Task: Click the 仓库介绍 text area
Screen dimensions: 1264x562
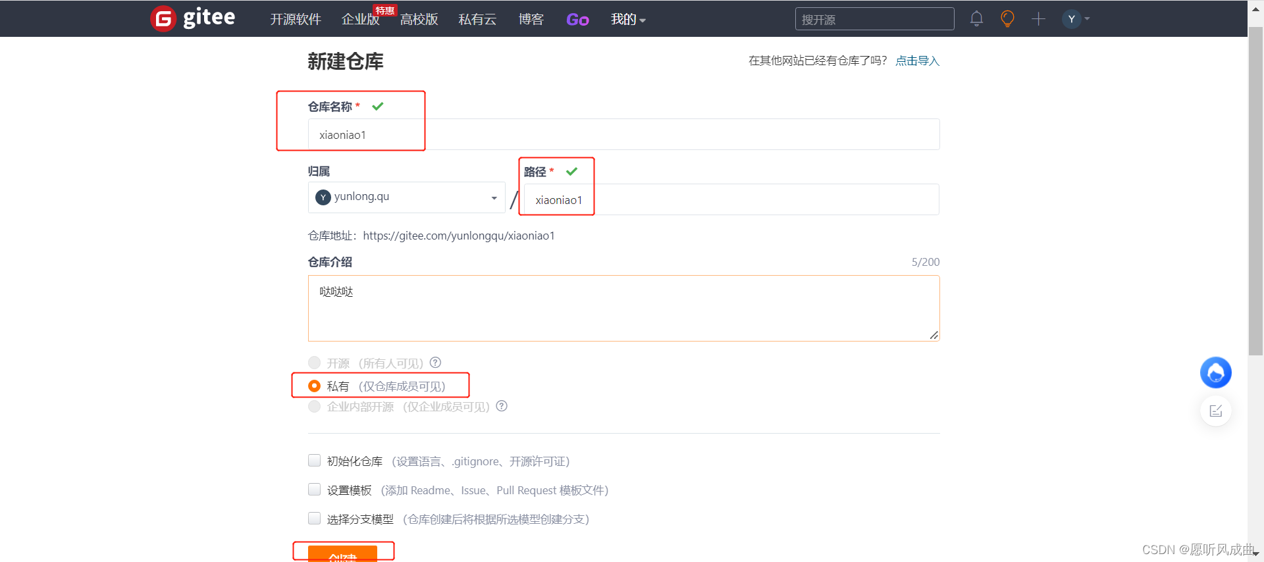Action: point(623,308)
